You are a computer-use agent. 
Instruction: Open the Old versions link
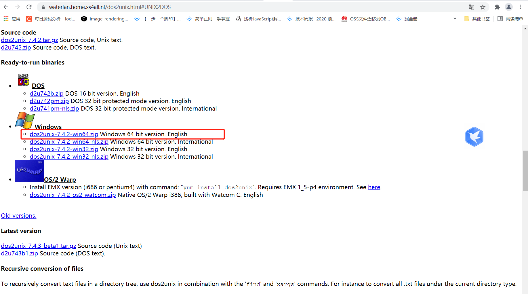click(18, 215)
